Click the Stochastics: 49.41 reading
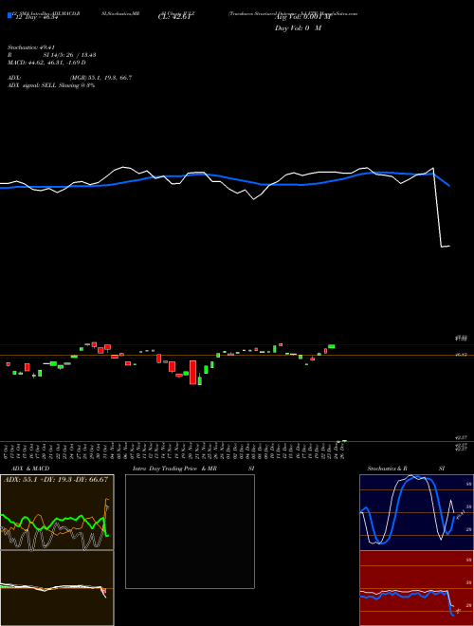474x626 pixels. 30,47
